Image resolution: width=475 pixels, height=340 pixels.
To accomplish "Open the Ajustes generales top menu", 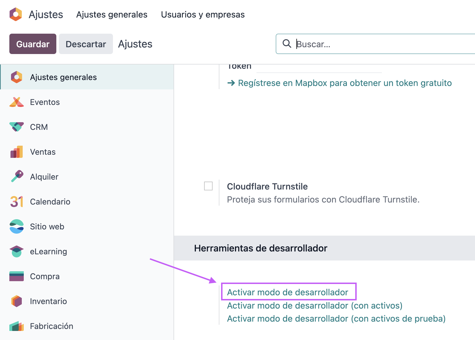I will (112, 15).
